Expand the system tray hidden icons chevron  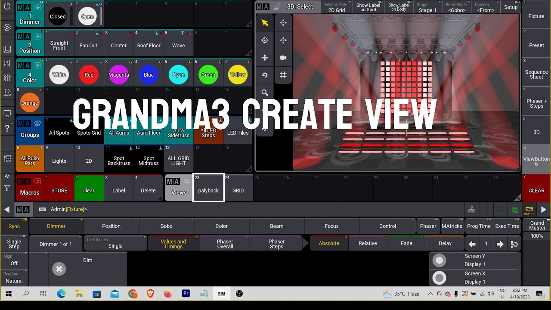pyautogui.click(x=430, y=294)
